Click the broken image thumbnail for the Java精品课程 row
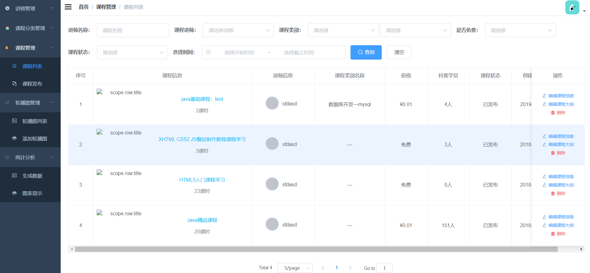Image resolution: width=590 pixels, height=273 pixels. coord(100,213)
